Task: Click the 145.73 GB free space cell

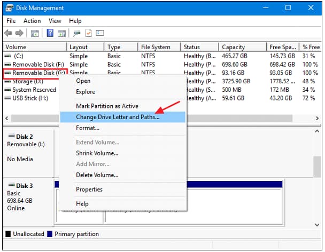Action: click(x=282, y=56)
